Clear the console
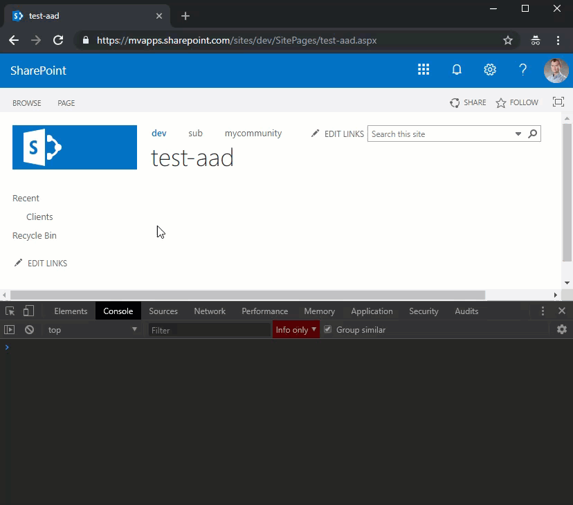 pyautogui.click(x=29, y=330)
